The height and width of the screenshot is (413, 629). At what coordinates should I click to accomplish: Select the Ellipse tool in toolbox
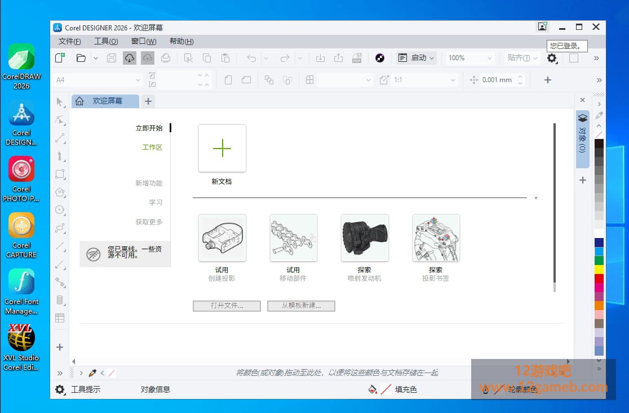[60, 210]
